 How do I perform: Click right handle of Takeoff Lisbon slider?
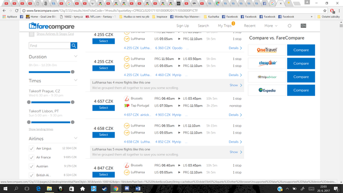click(73, 122)
